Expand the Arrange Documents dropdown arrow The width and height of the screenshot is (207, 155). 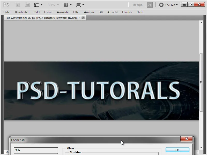(x=71, y=5)
